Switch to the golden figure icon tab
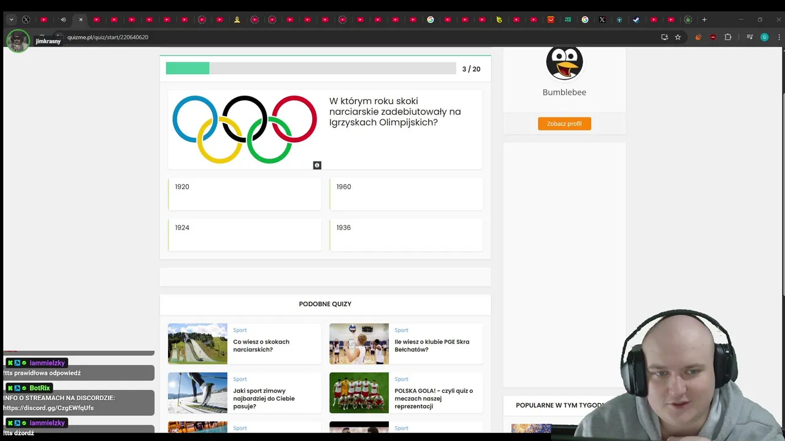The height and width of the screenshot is (441, 785). coord(237,20)
